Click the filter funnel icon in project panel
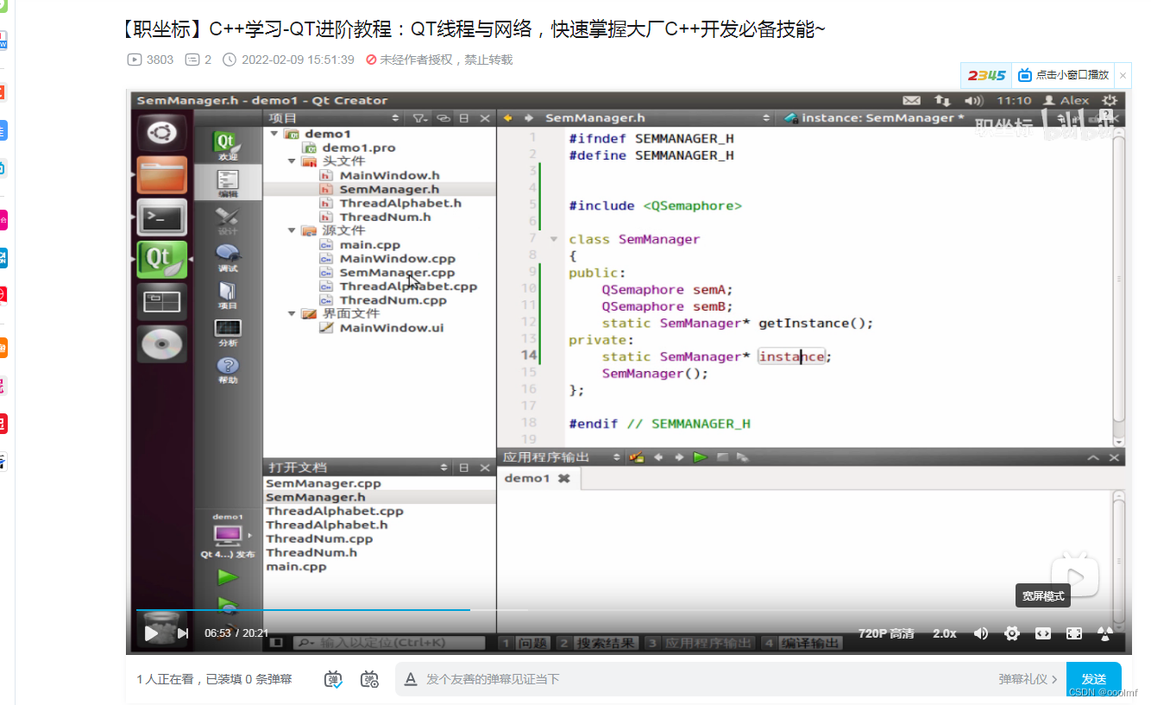Image resolution: width=1151 pixels, height=705 pixels. pyautogui.click(x=418, y=118)
